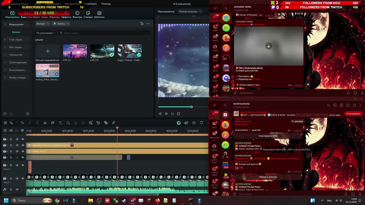Lock track 5 with the lock icon
The height and width of the screenshot is (205, 365).
tap(11, 145)
